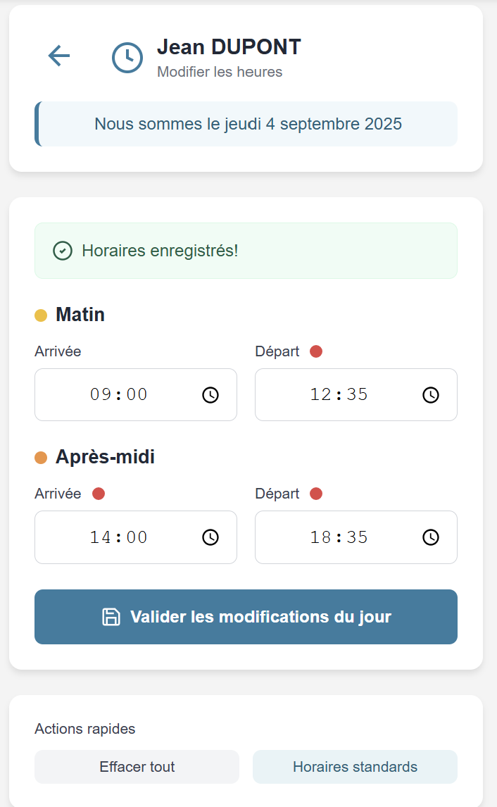The width and height of the screenshot is (497, 807).
Task: Select the 12:35 morning departure time field
Action: [x=340, y=395]
